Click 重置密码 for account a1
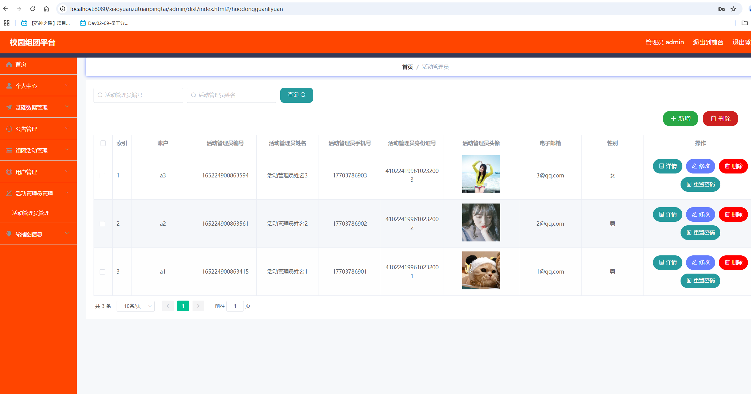Screen dimensions: 751x394 [700, 281]
